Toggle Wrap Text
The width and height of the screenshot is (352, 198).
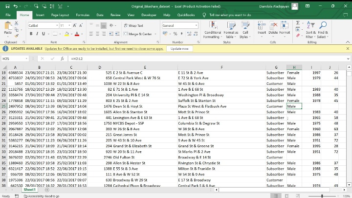coord(133,25)
